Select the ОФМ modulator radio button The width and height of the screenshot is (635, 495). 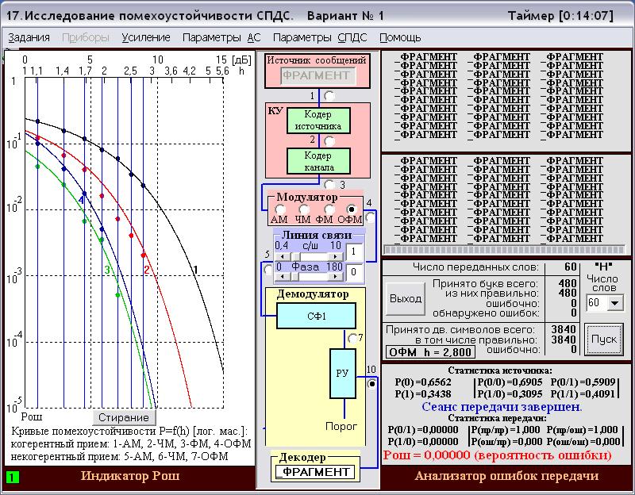[x=352, y=209]
